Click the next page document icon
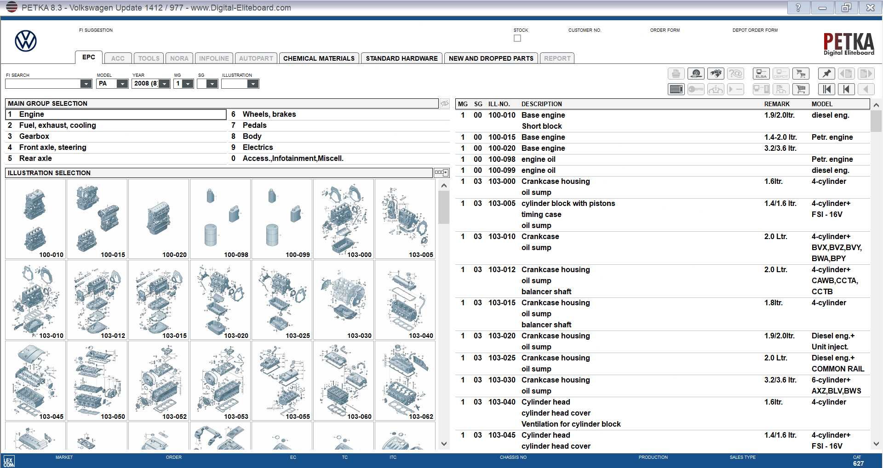Viewport: 883px width, 468px height. tap(866, 74)
